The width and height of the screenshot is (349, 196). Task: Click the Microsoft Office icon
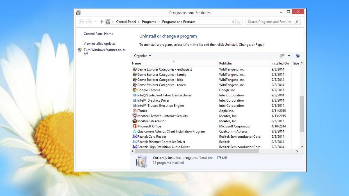click(x=135, y=126)
